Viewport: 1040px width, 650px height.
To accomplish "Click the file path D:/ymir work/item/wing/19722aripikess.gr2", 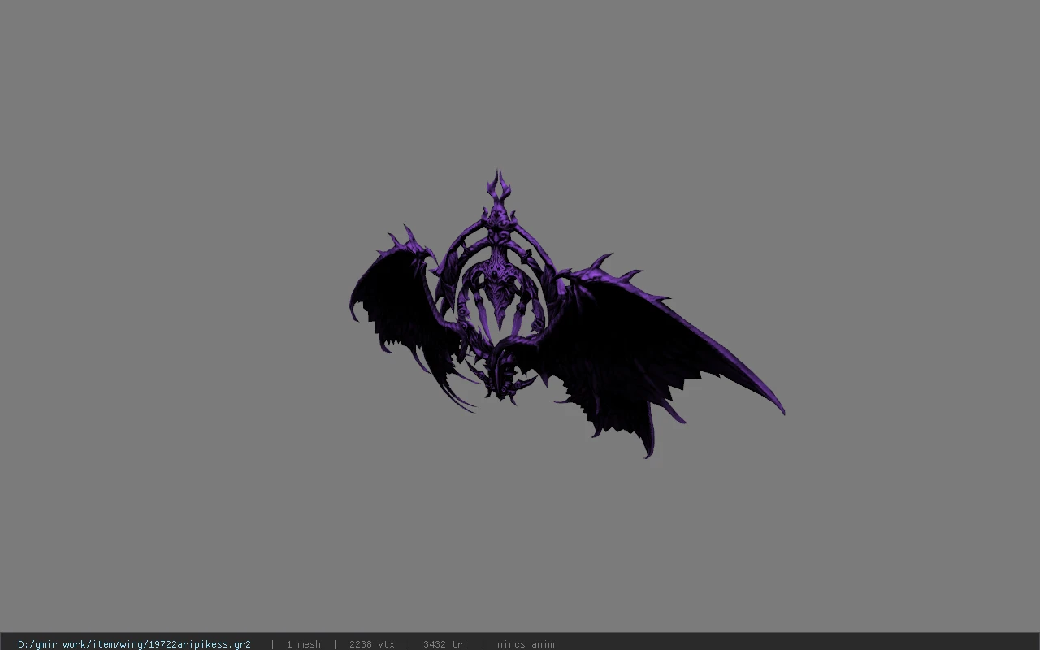I will (x=134, y=644).
